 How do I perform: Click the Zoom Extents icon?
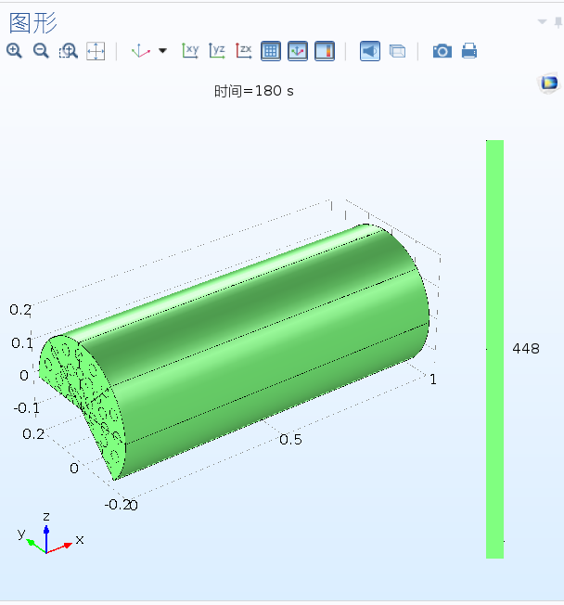[x=96, y=51]
